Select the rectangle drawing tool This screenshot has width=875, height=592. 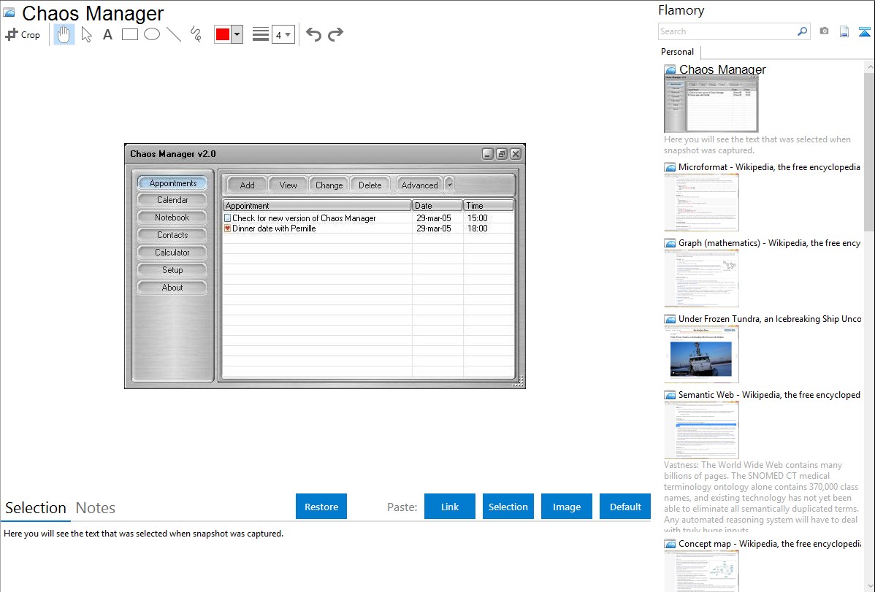[x=129, y=34]
